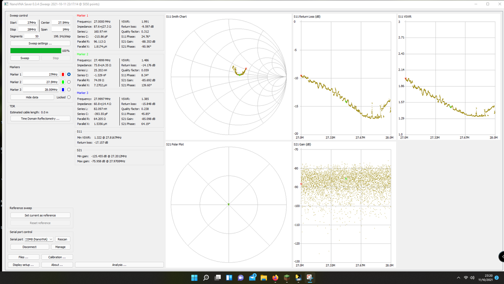Viewport: 504px width, 284px height.
Task: Click the Marker 2 frequency field
Action: click(41, 82)
